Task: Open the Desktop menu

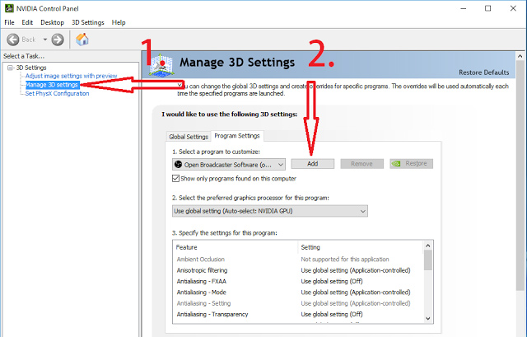Action: pyautogui.click(x=52, y=22)
